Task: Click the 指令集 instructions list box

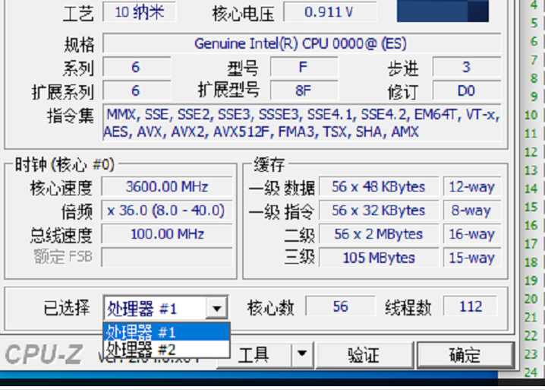Action: pos(301,122)
